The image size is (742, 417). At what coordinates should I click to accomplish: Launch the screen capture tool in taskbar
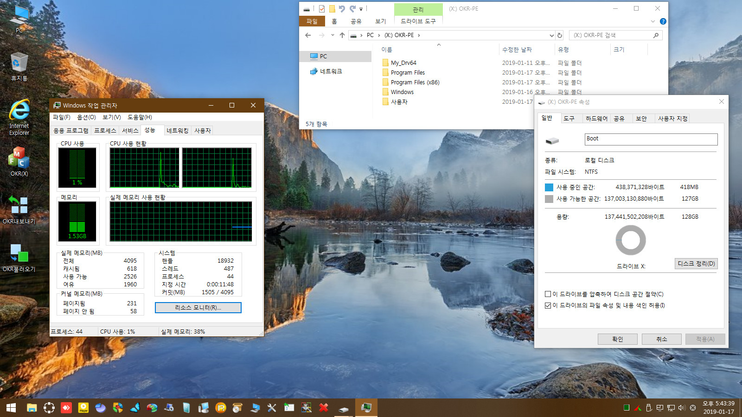49,408
